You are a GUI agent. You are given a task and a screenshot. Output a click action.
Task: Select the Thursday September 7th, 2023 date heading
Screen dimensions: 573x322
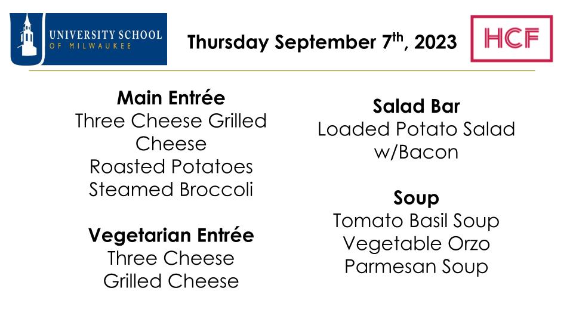tap(322, 42)
